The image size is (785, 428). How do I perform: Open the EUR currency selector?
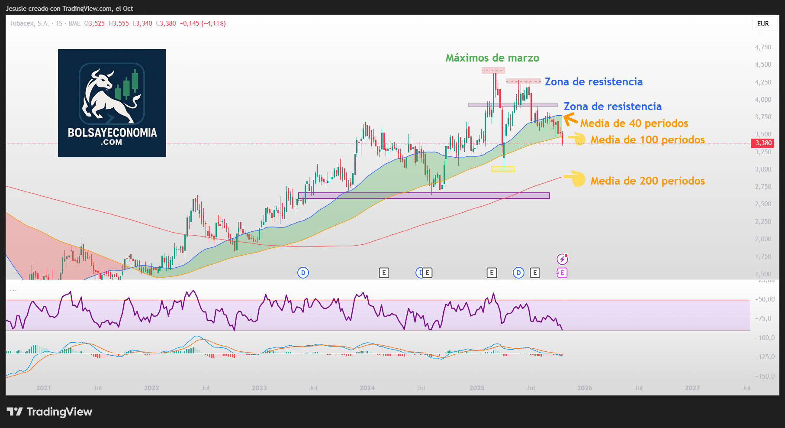click(x=763, y=24)
